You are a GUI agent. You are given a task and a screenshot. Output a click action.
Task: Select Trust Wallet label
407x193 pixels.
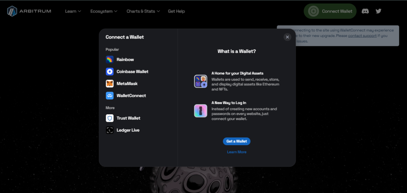(x=128, y=118)
